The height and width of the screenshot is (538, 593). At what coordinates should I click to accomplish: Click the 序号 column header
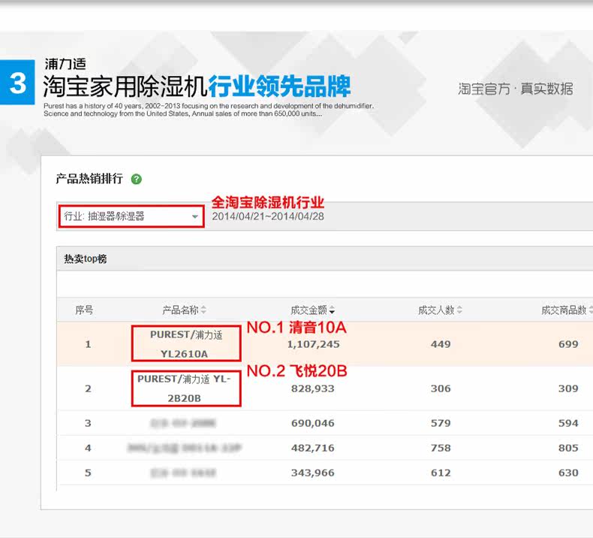click(84, 310)
